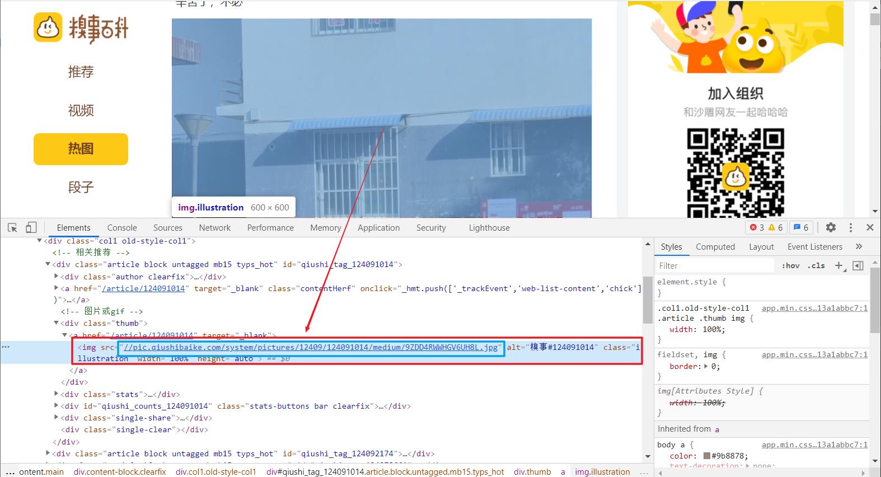Screen dimensions: 881x477
Task: Select the inspect element cursor tool
Action: click(x=12, y=227)
